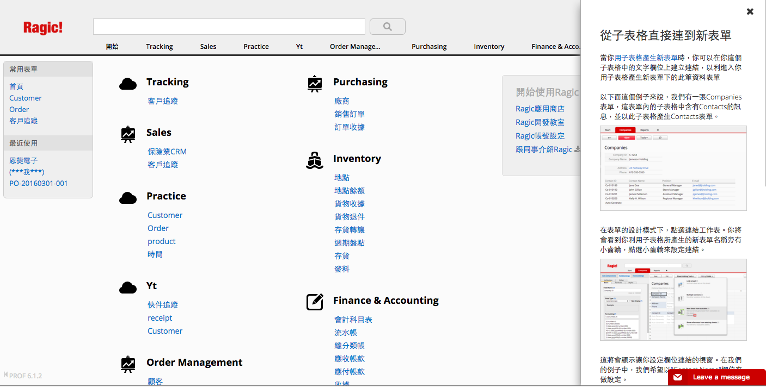Open (***我***) in recently used list

click(x=27, y=172)
